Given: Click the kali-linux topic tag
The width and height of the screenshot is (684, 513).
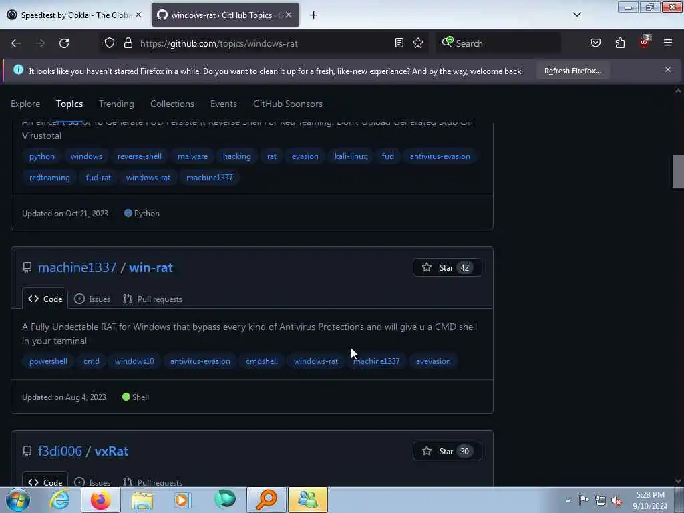Looking at the screenshot, I should 351,156.
